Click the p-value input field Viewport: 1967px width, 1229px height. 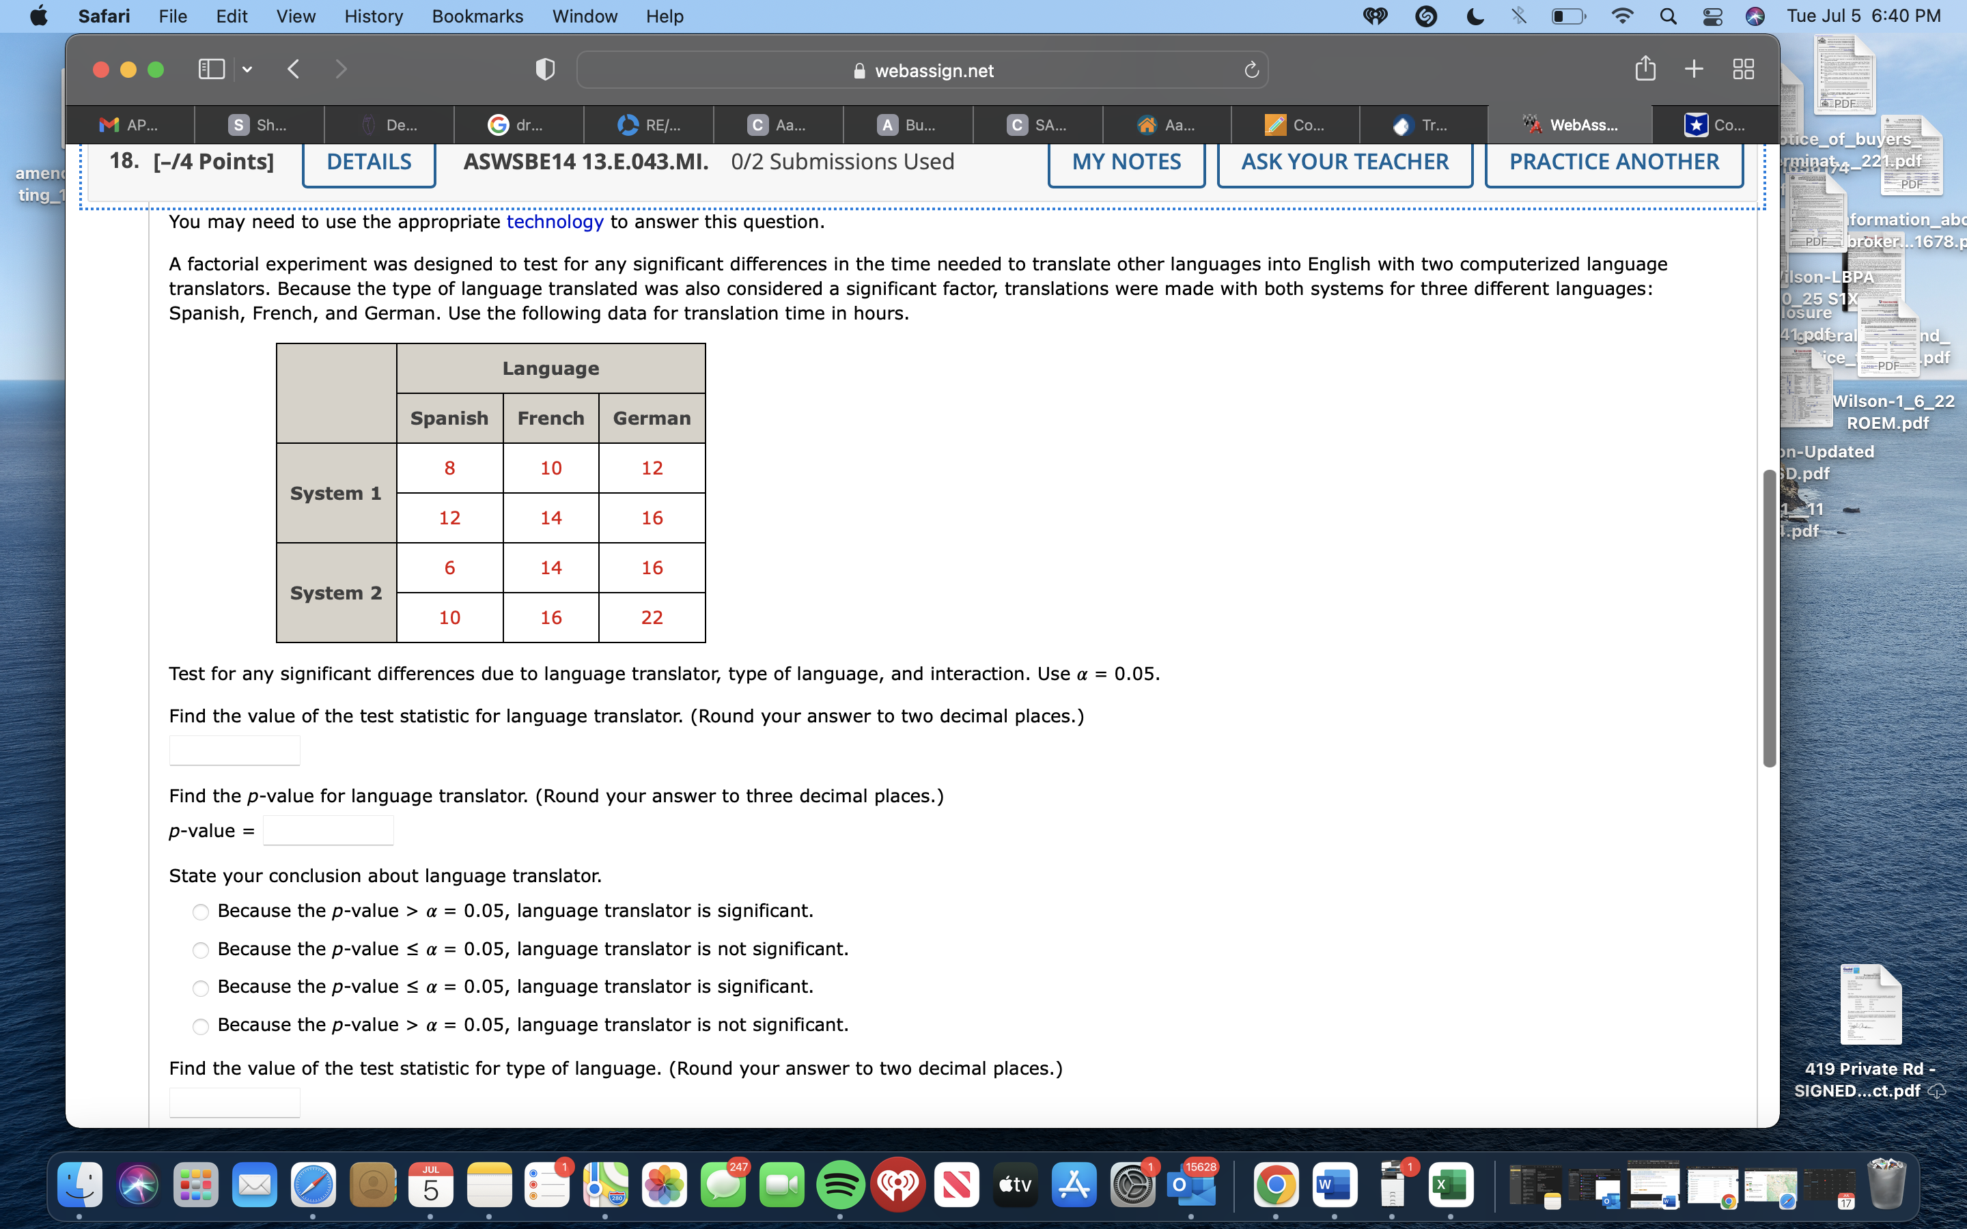click(x=328, y=830)
